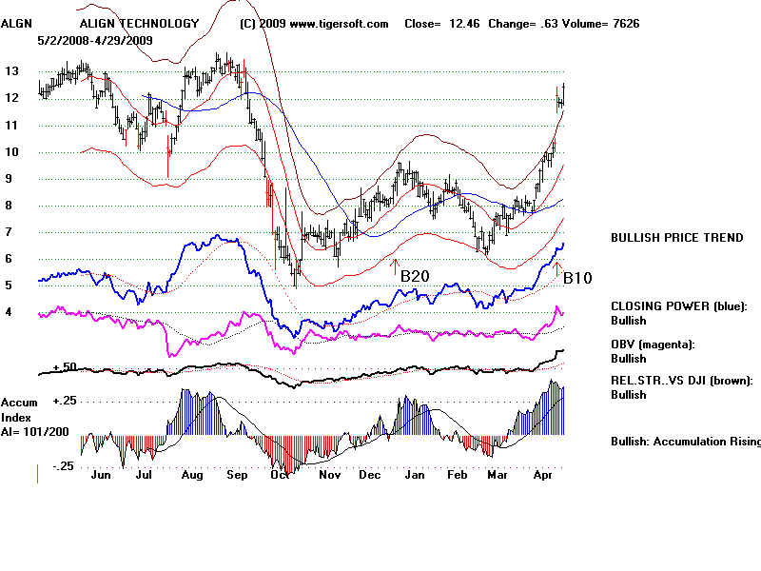Click the Feb month label
Screen dimensions: 761x571
[x=457, y=475]
